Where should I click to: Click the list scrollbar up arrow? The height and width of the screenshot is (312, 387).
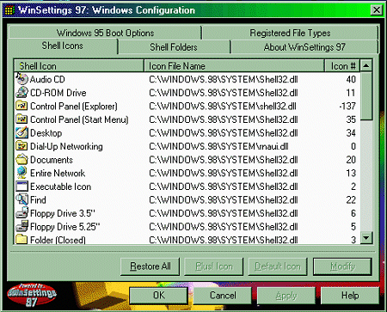pyautogui.click(x=366, y=66)
